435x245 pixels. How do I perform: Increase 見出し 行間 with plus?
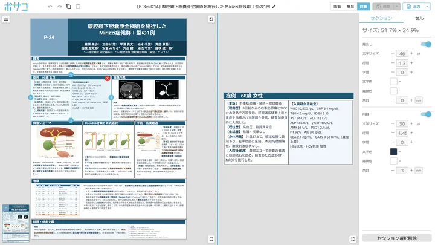point(411,63)
